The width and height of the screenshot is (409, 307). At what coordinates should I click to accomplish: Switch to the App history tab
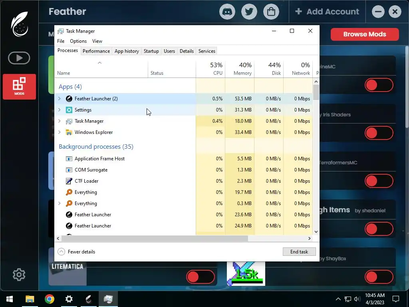click(x=127, y=51)
